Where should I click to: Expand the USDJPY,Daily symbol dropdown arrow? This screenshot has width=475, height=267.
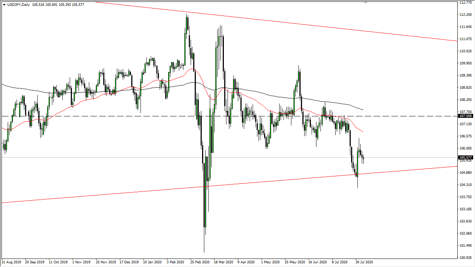(4, 4)
